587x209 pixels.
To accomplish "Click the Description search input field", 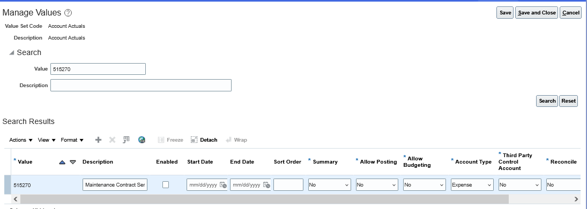I will pos(141,85).
